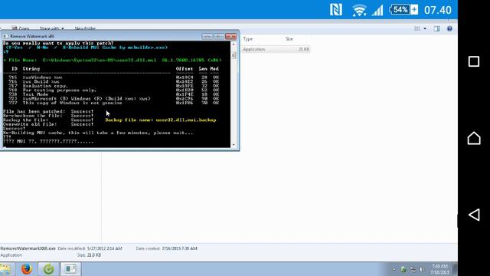Click 'Do you really want to apply this patch?' text
This screenshot has width=490, height=276.
coord(58,43)
